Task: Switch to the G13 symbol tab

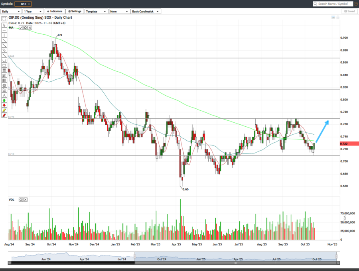Action: (x=23, y=4)
